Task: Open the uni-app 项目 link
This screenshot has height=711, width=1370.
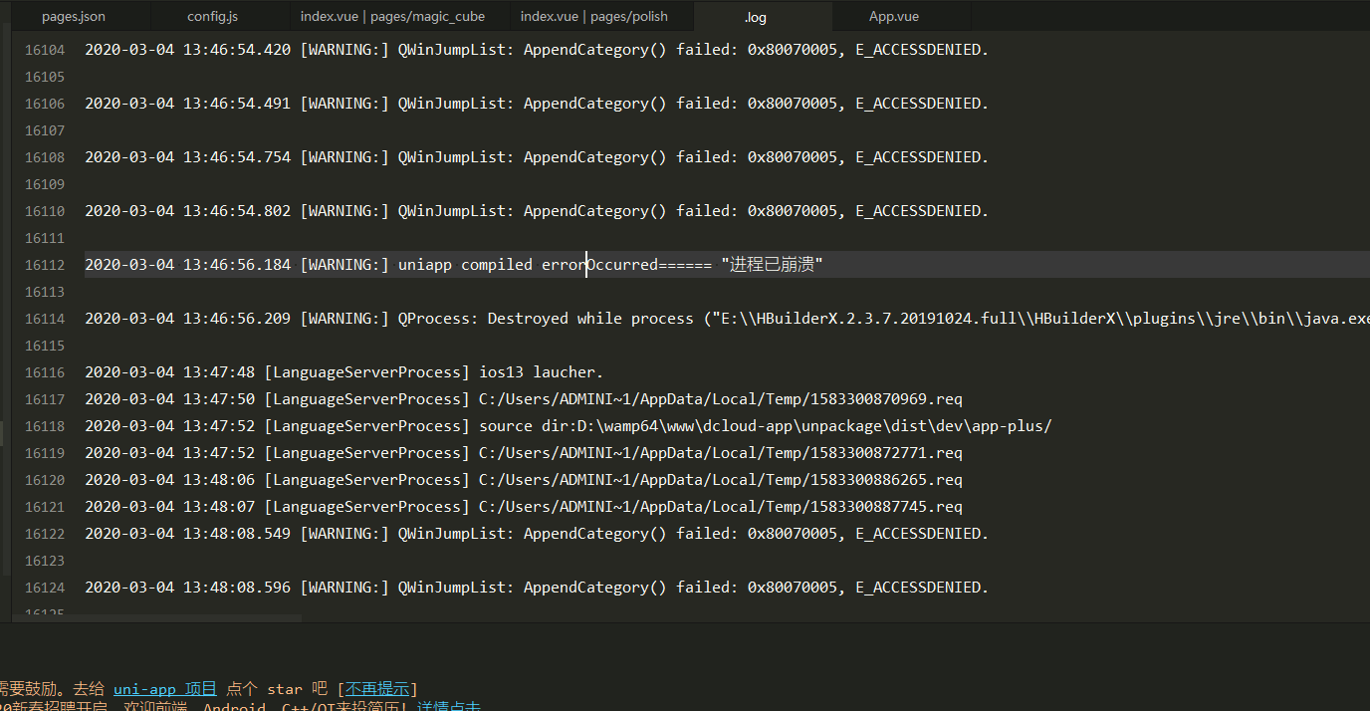Action: pyautogui.click(x=164, y=688)
